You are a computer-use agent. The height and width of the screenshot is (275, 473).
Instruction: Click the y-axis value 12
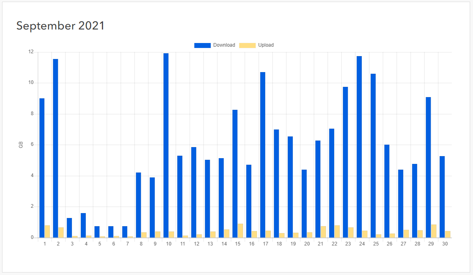click(x=31, y=52)
